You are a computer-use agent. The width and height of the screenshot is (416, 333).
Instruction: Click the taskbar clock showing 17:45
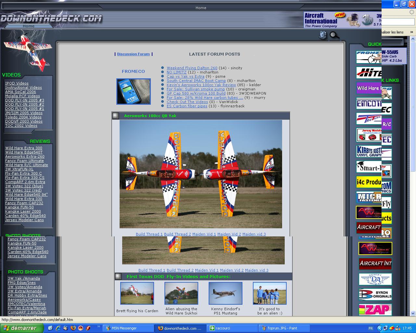point(407,328)
